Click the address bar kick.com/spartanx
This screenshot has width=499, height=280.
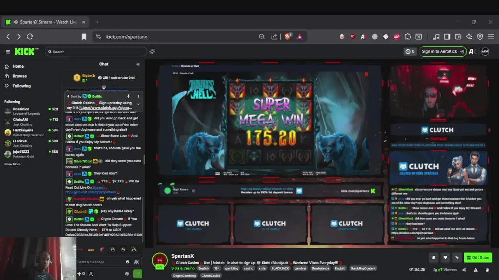click(x=127, y=37)
